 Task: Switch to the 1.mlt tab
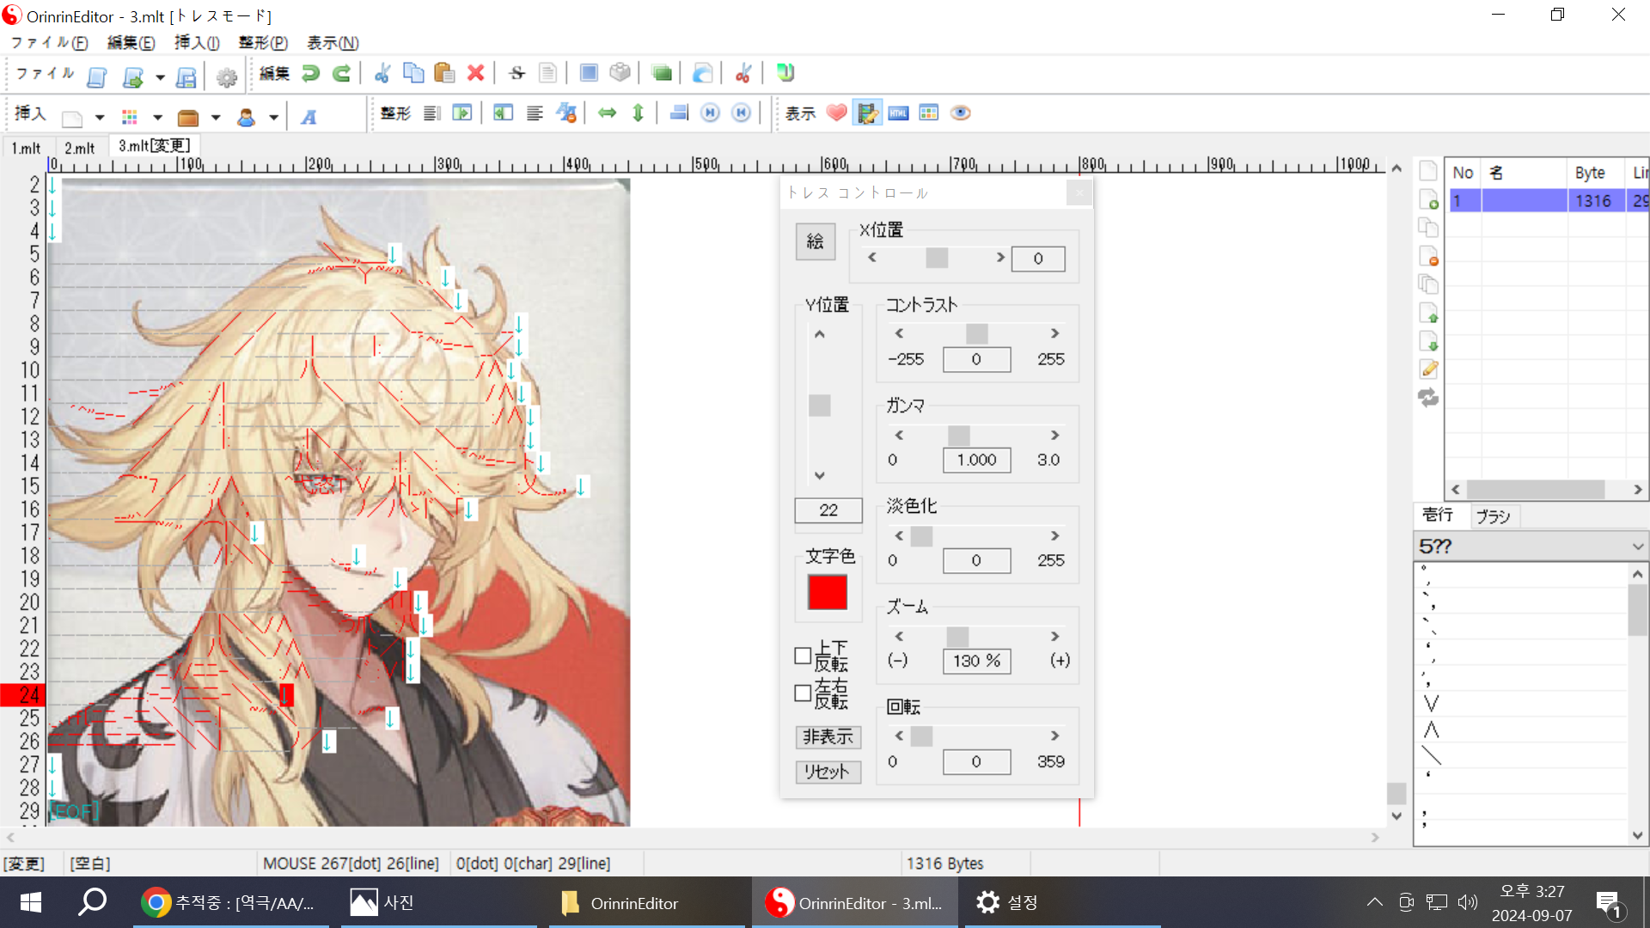(x=26, y=148)
